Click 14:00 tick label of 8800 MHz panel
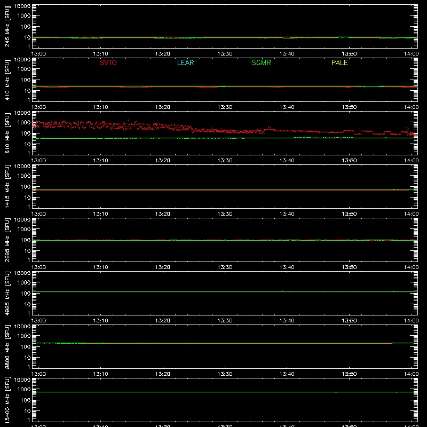The height and width of the screenshot is (427, 427). pos(411,374)
